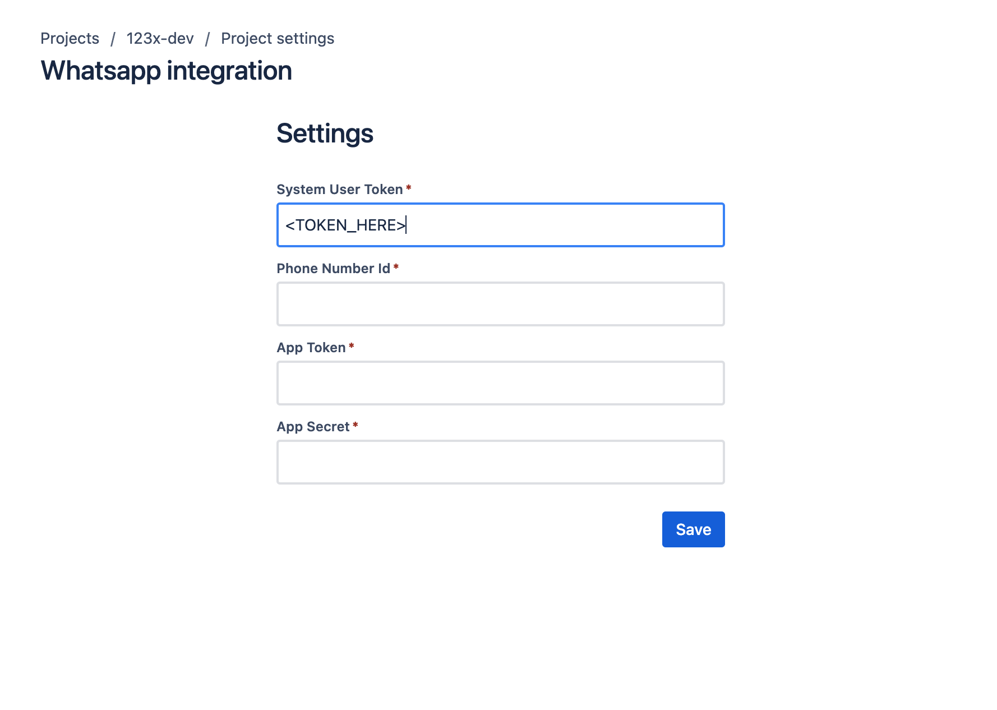Click the breadcrumb separator after Projects
This screenshot has width=997, height=710.
tap(113, 38)
